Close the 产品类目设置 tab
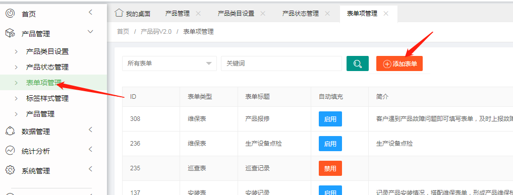This screenshot has height=195, width=513. 263,14
